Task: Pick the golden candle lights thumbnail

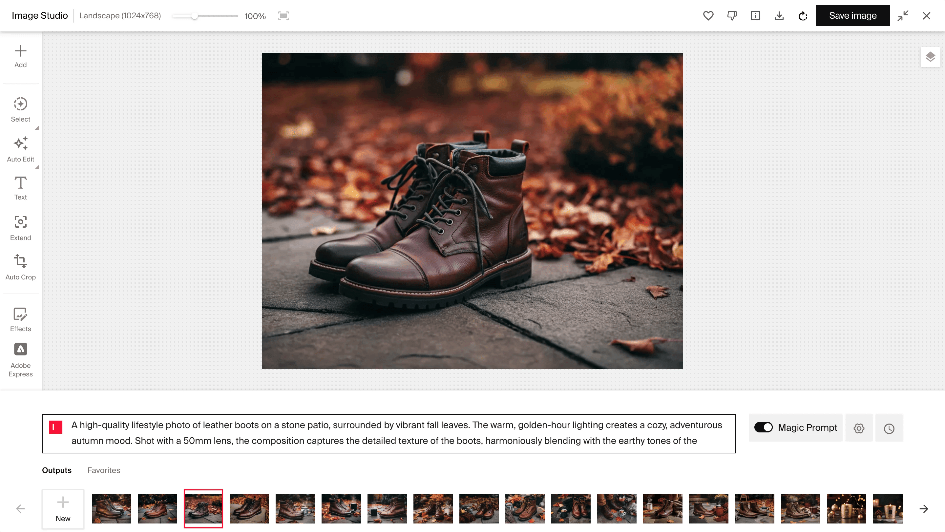Action: (x=846, y=508)
